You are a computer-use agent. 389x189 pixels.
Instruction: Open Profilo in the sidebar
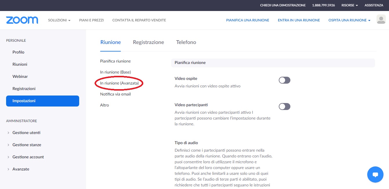[18, 52]
